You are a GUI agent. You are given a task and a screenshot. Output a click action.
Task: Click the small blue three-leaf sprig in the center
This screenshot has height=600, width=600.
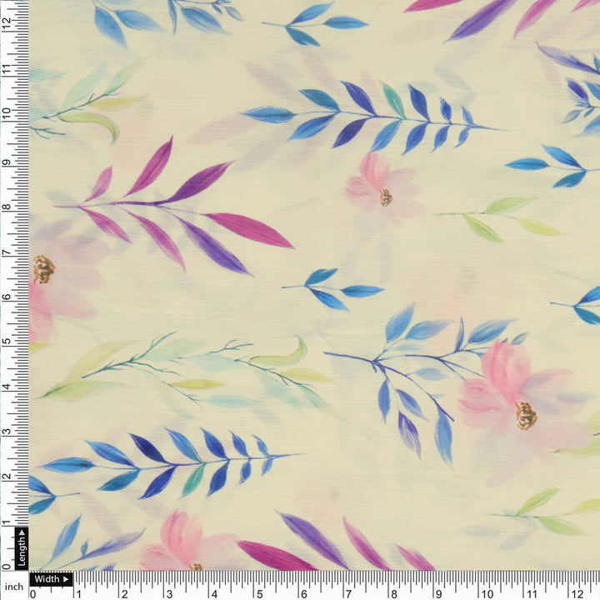[332, 290]
